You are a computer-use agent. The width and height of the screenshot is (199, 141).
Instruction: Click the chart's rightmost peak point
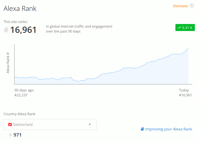(x=188, y=48)
